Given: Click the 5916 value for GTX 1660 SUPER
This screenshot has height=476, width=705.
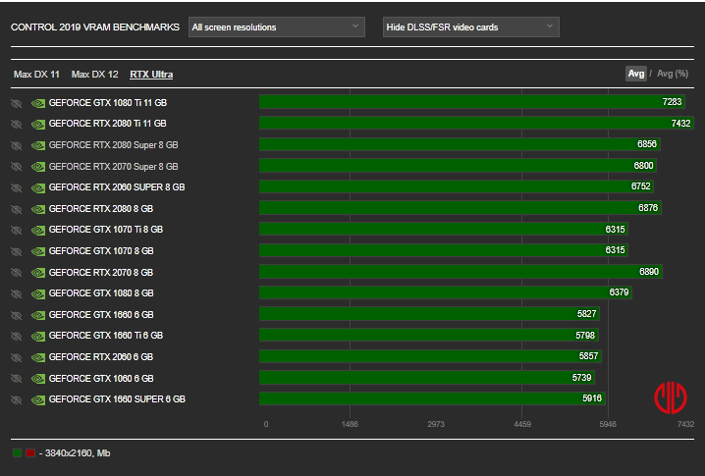Looking at the screenshot, I should pos(592,398).
